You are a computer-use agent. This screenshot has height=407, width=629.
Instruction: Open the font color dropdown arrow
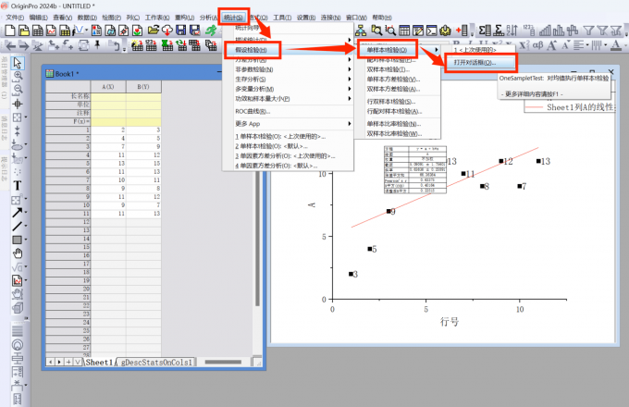pyautogui.click(x=625, y=45)
